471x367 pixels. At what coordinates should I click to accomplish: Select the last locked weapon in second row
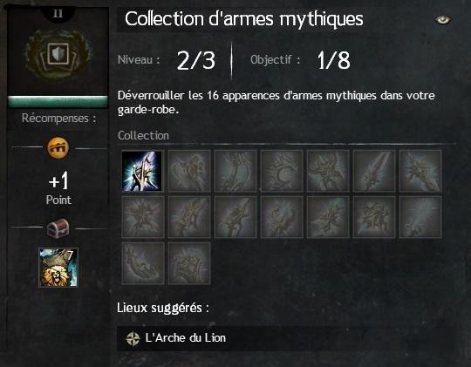[x=420, y=217]
